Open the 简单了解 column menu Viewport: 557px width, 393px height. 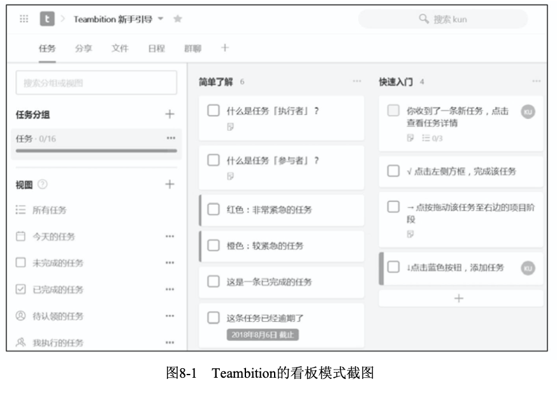click(x=357, y=81)
